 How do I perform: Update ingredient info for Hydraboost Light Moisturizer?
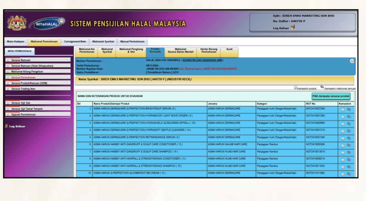349,117
